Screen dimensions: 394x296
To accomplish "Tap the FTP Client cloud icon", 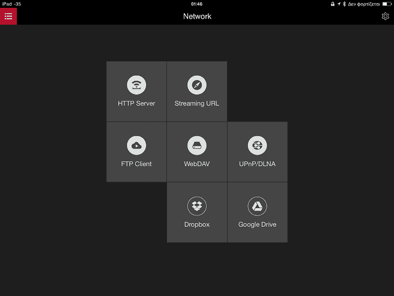I will tap(136, 146).
